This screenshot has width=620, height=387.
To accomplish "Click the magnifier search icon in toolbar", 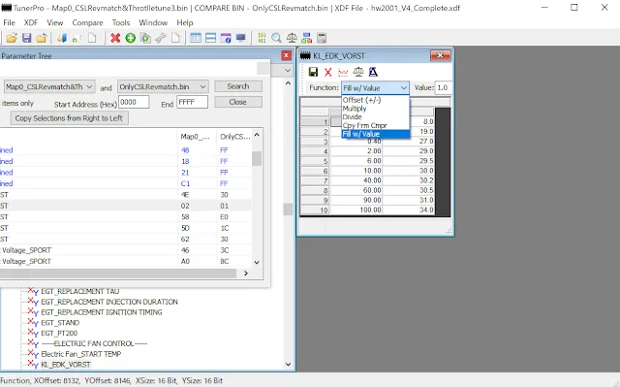I will (x=276, y=38).
